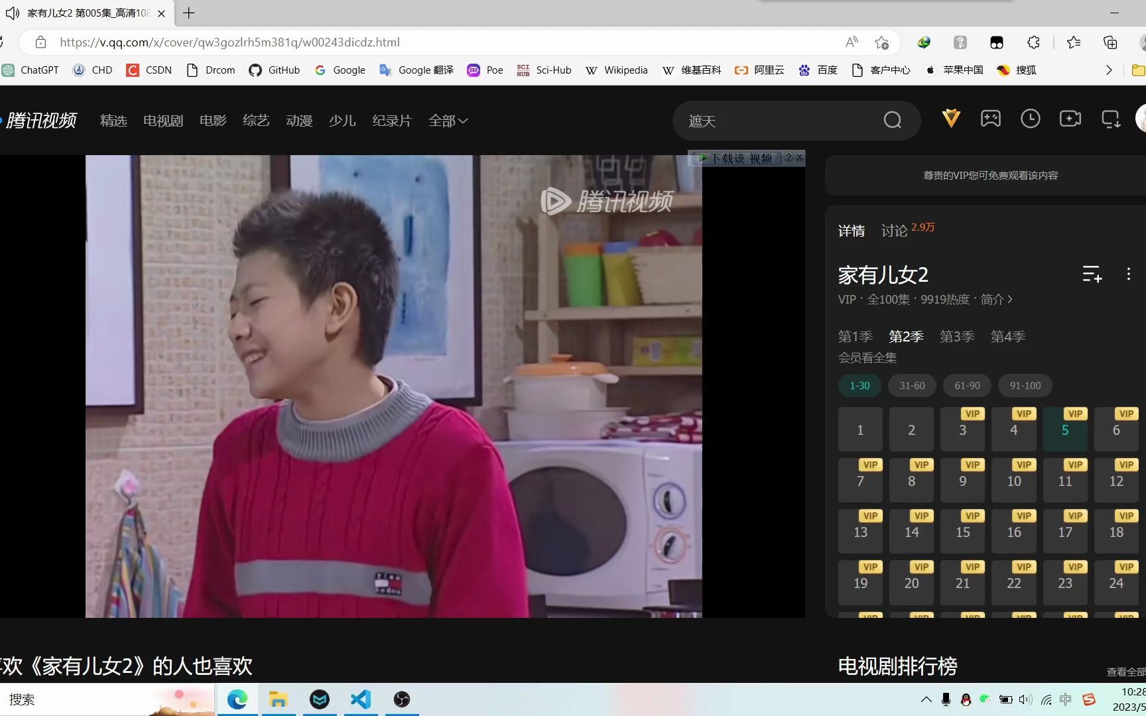
Task: Select episode range 31-60
Action: [x=912, y=385]
